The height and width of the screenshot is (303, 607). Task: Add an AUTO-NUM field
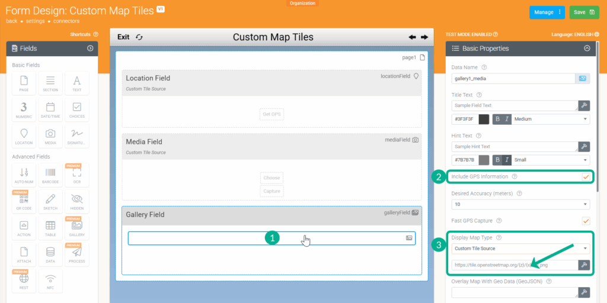(x=24, y=175)
